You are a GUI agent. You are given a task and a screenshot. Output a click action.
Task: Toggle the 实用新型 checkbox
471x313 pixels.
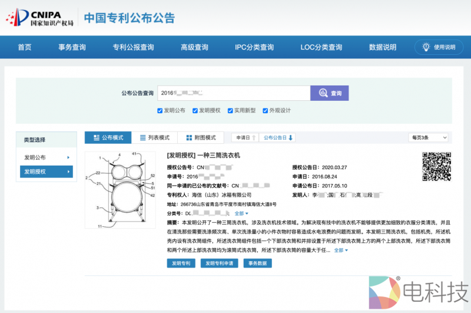tap(230, 110)
